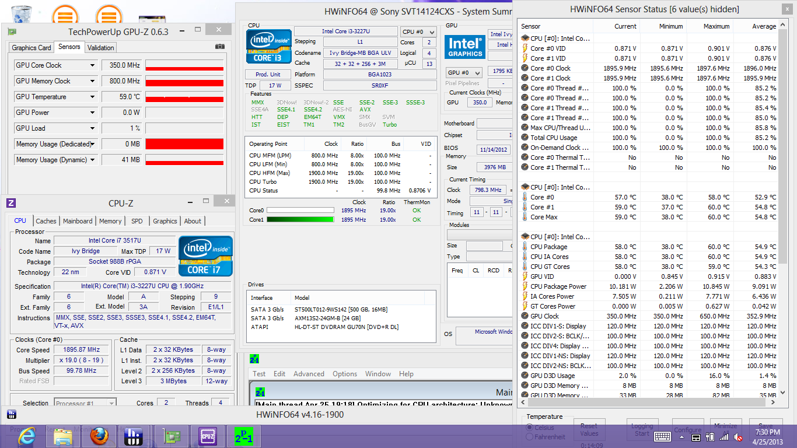
Task: Open the Advanced menu in Prime95
Action: pos(309,374)
